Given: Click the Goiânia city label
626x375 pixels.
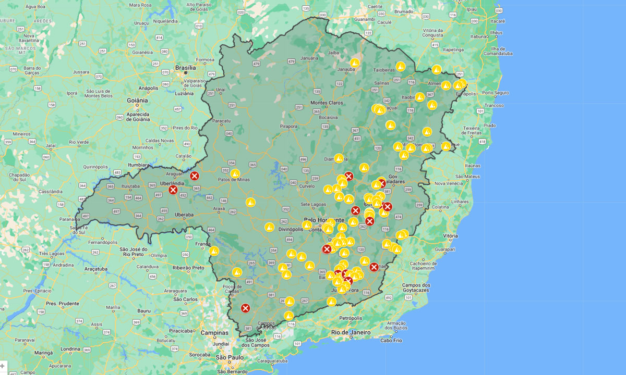Looking at the screenshot, I should pyautogui.click(x=137, y=100).
